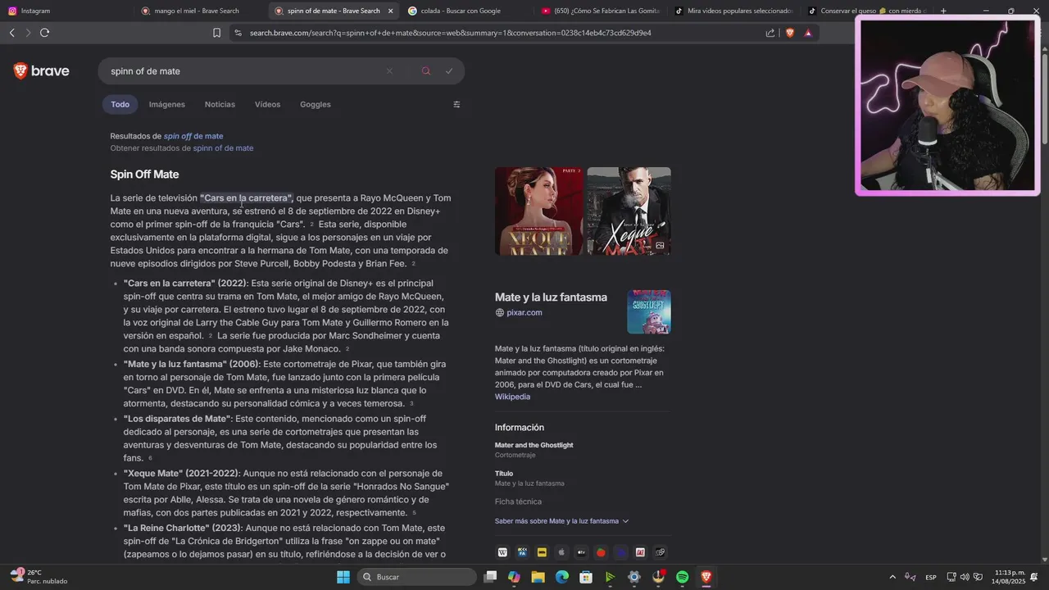Open the clock showing 11:13 p.m.
This screenshot has width=1049, height=590.
click(1009, 577)
